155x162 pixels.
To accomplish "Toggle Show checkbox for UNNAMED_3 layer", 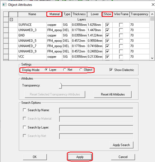I will (107, 30).
